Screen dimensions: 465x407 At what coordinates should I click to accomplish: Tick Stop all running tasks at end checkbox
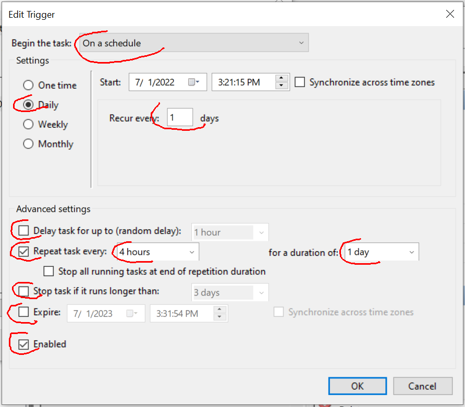48,271
